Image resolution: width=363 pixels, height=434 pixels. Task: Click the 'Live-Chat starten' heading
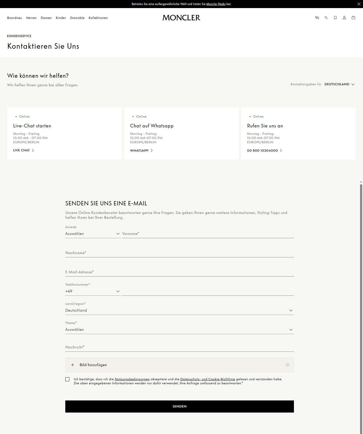(x=32, y=126)
